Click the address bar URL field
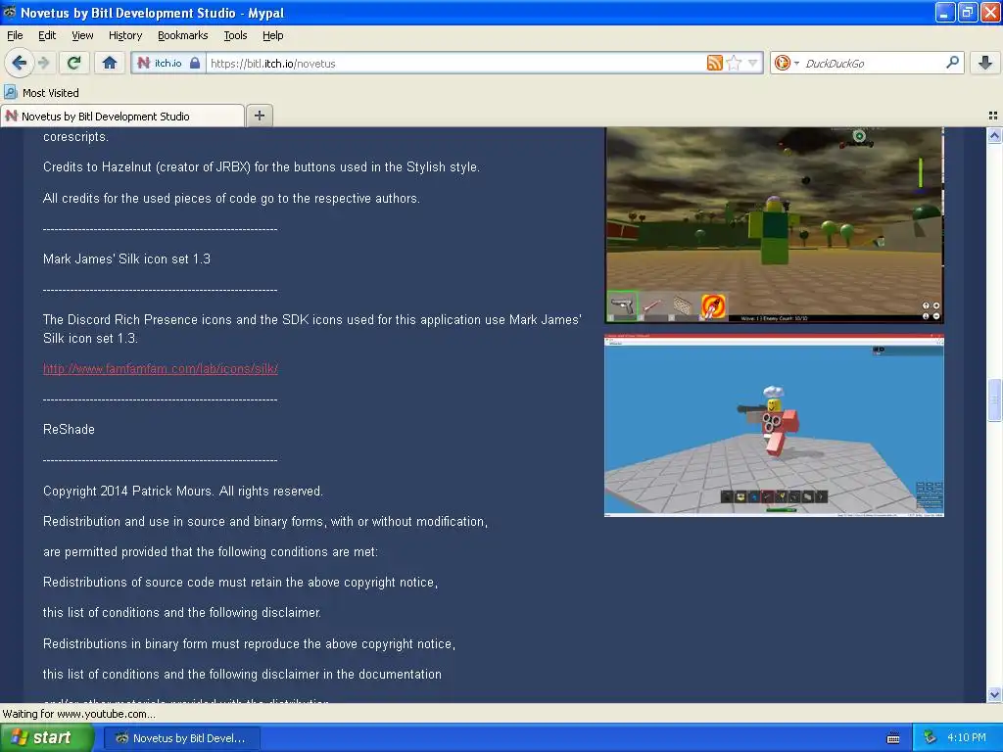Image resolution: width=1003 pixels, height=752 pixels. click(x=456, y=64)
